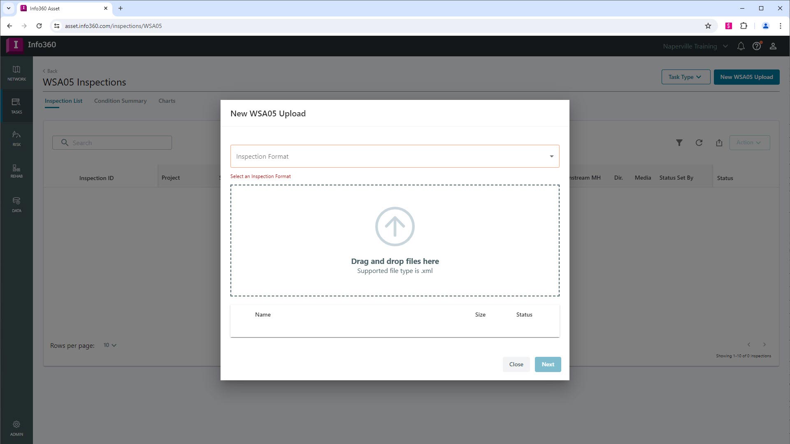Open the help question mark icon
Viewport: 790px width, 444px height.
click(756, 46)
